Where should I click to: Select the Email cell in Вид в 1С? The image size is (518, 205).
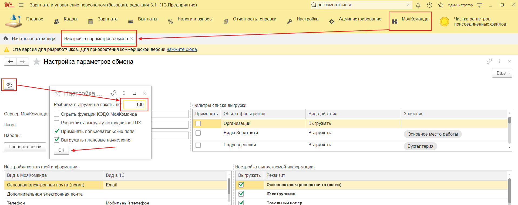point(165,185)
